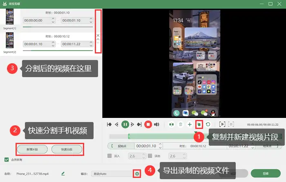Image resolution: width=286 pixels, height=182 pixels.
Task: Mute the audio via the speaker icon
Action: pos(156,124)
